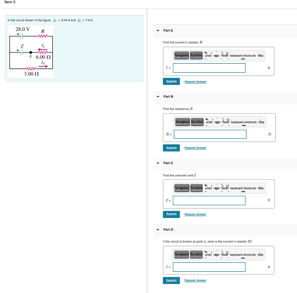The width and height of the screenshot is (297, 293).
Task: Open Templates in Part C toolbar
Action: pos(182,188)
